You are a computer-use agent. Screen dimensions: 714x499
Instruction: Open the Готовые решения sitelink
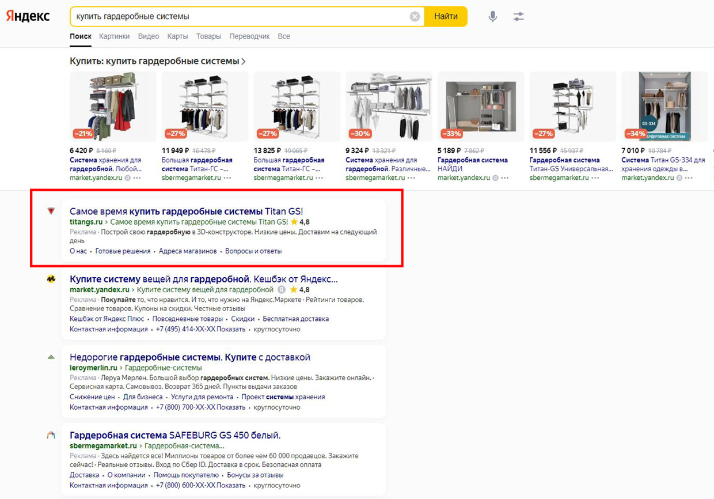point(123,251)
